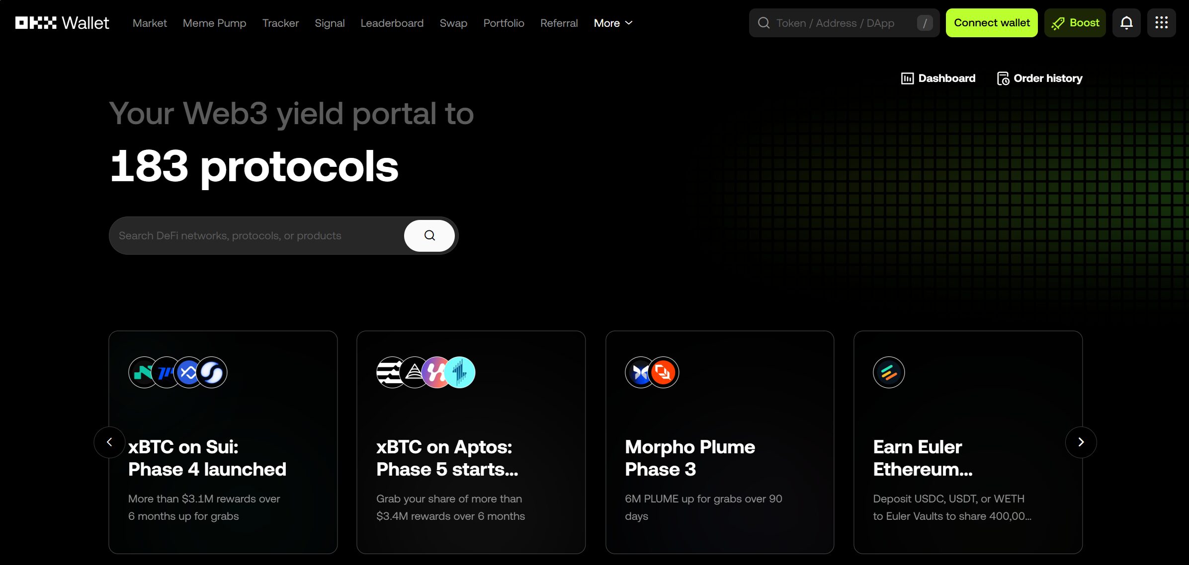Open the xBTC on Aptos Phase 5 card
The height and width of the screenshot is (565, 1189).
471,457
